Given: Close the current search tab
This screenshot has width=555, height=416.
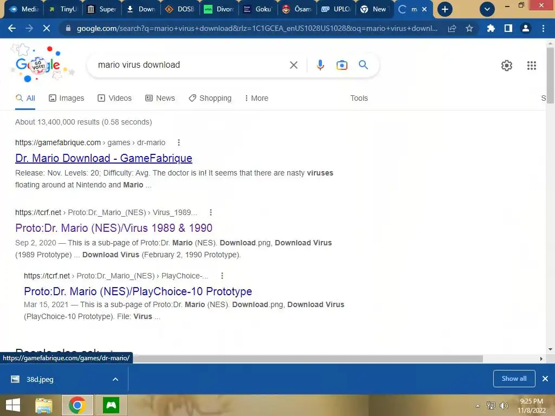Looking at the screenshot, I should point(424,9).
